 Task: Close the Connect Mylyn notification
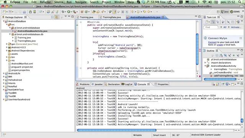click(241, 38)
